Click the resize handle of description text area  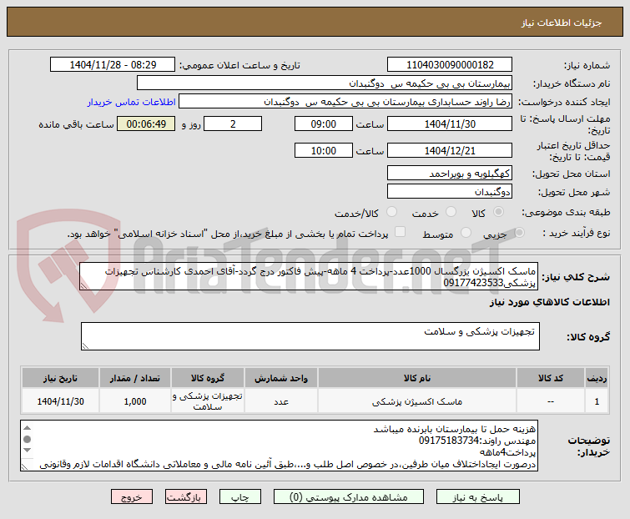[x=84, y=285]
